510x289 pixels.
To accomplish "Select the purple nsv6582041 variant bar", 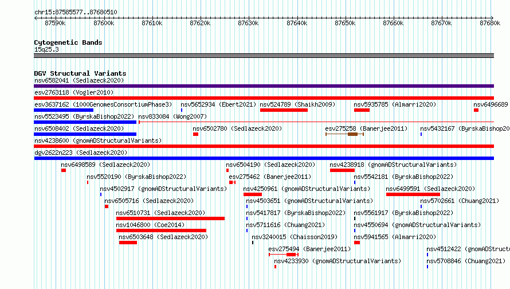I will click(x=264, y=86).
